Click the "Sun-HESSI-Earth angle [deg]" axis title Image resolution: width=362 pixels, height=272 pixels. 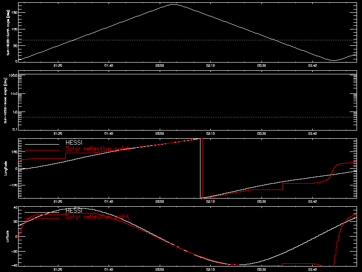point(8,32)
